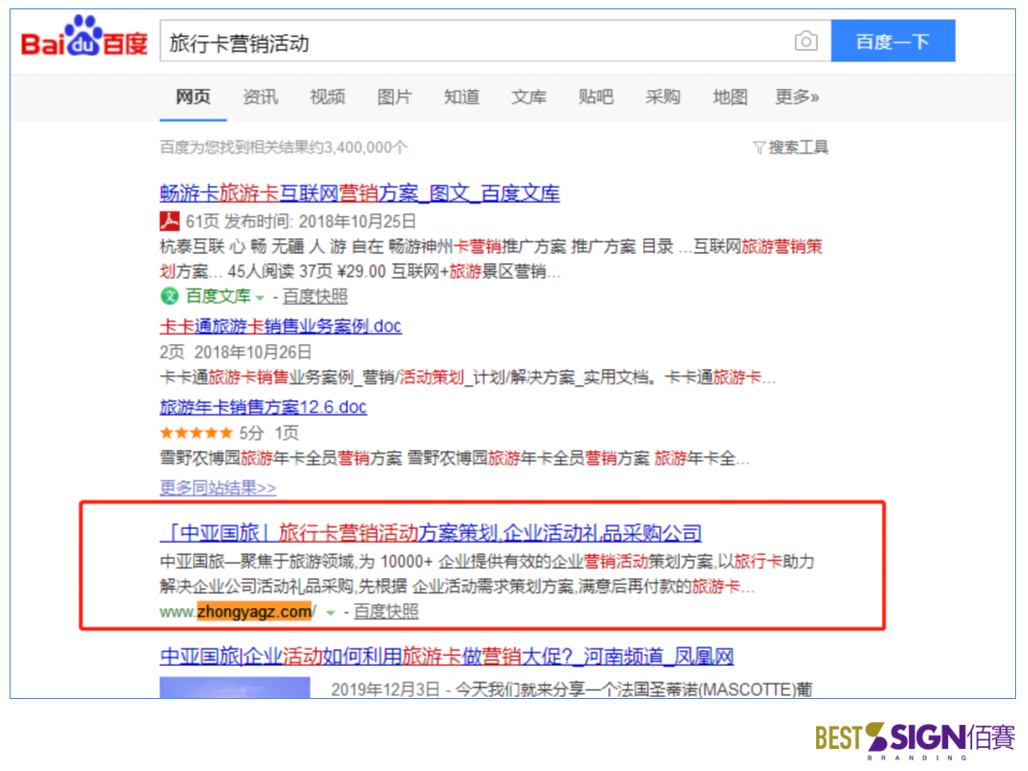
Task: Click the www.zhongyagz.com URL
Action: coord(238,612)
